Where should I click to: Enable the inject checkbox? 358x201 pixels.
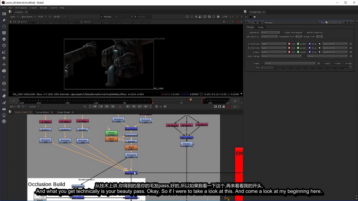pyautogui.click(x=322, y=63)
